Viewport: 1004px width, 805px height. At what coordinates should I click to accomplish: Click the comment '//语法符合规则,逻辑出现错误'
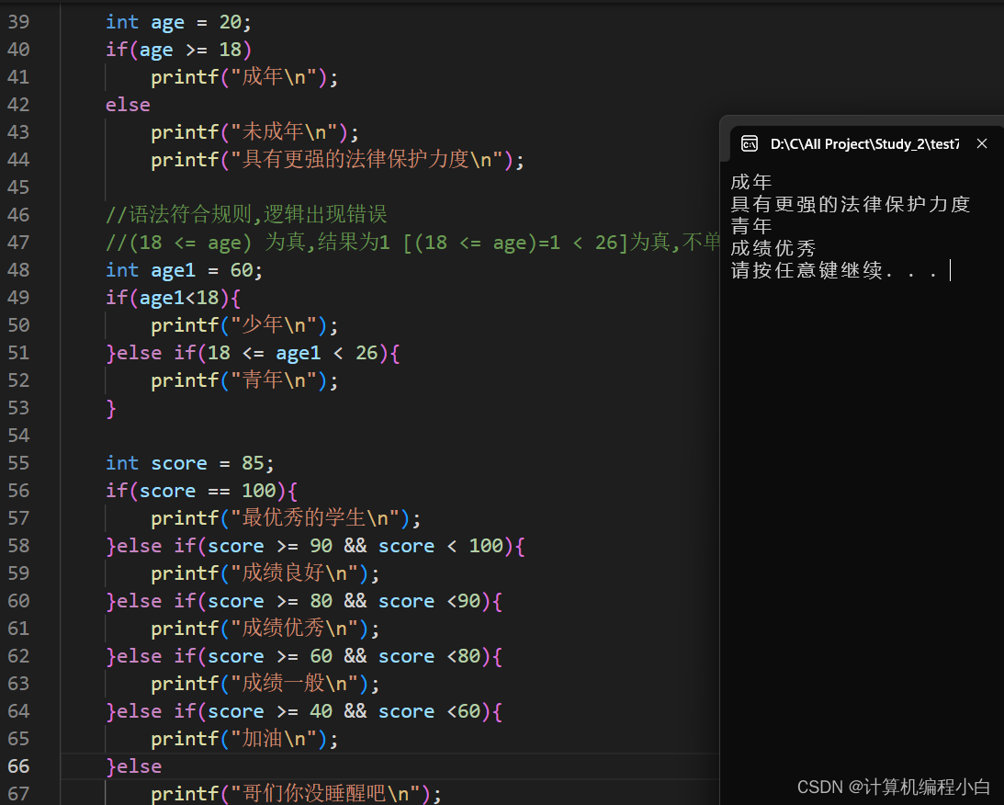(246, 214)
